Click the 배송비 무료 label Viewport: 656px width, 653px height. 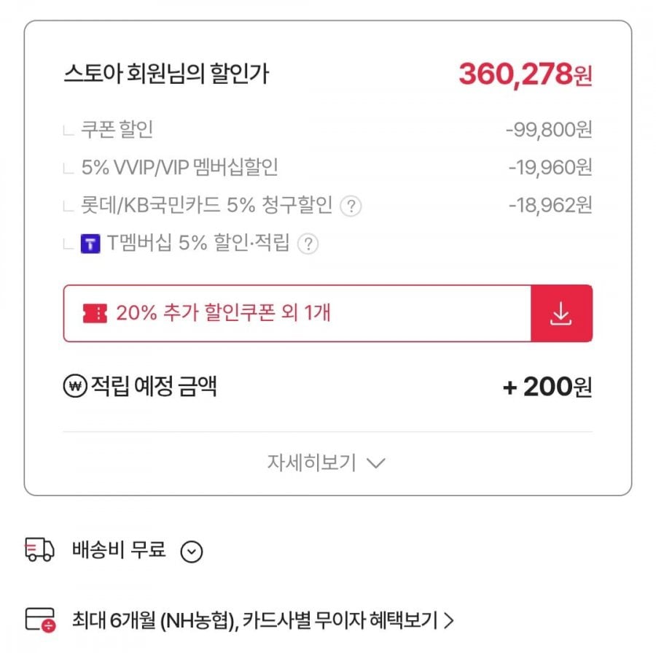click(119, 550)
